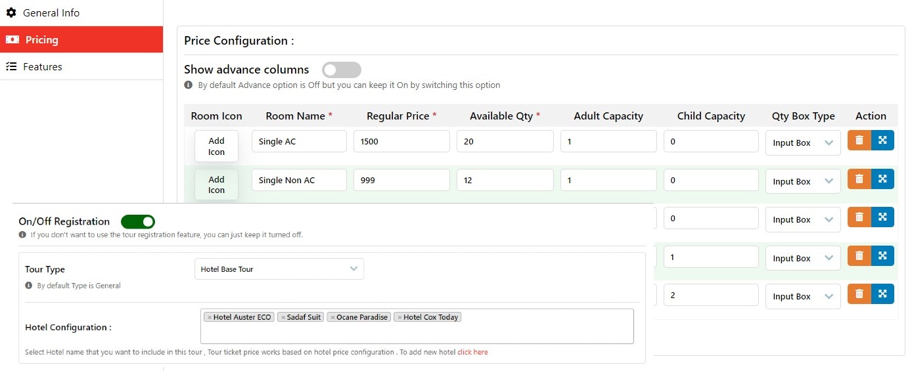Viewport: 912px width, 371px height.
Task: Open Qty Box Type dropdown for Single AC
Action: click(x=802, y=143)
